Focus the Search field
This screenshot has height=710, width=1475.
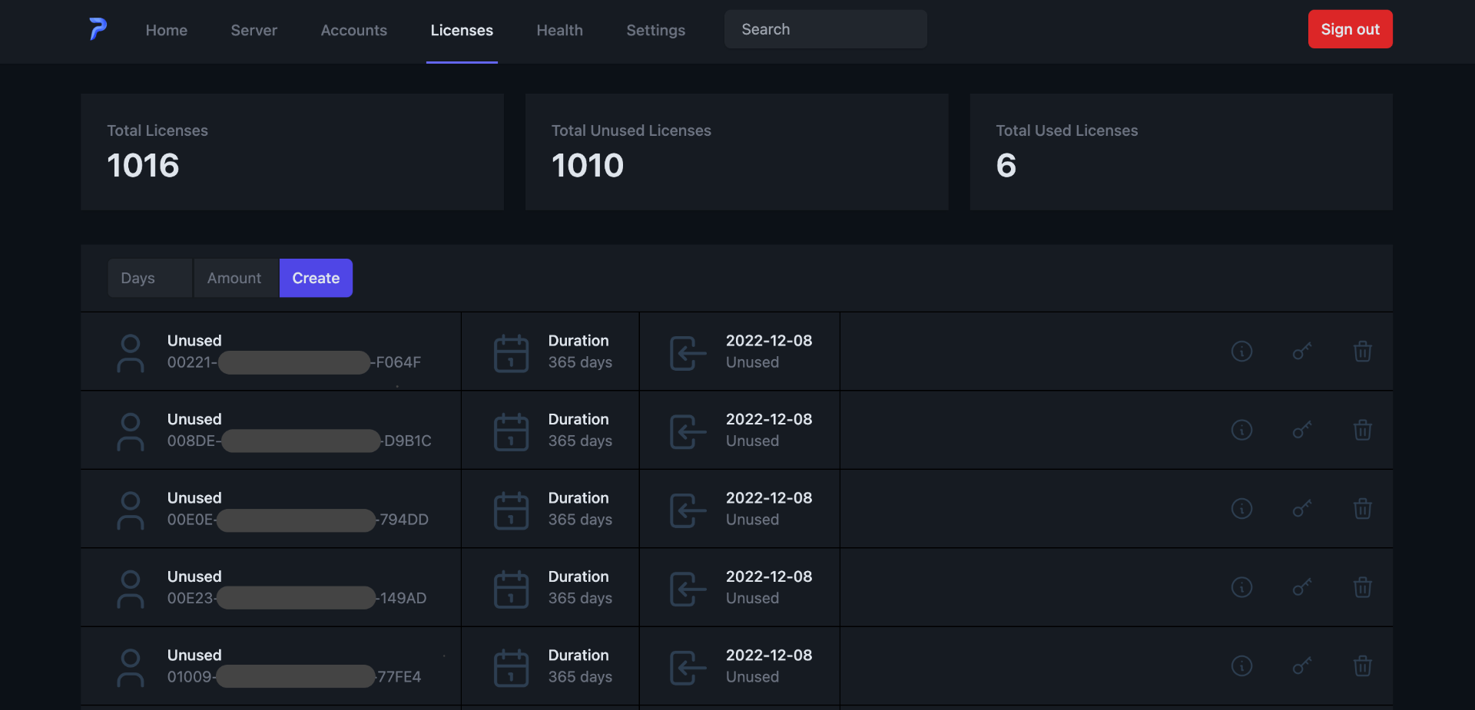coord(825,29)
